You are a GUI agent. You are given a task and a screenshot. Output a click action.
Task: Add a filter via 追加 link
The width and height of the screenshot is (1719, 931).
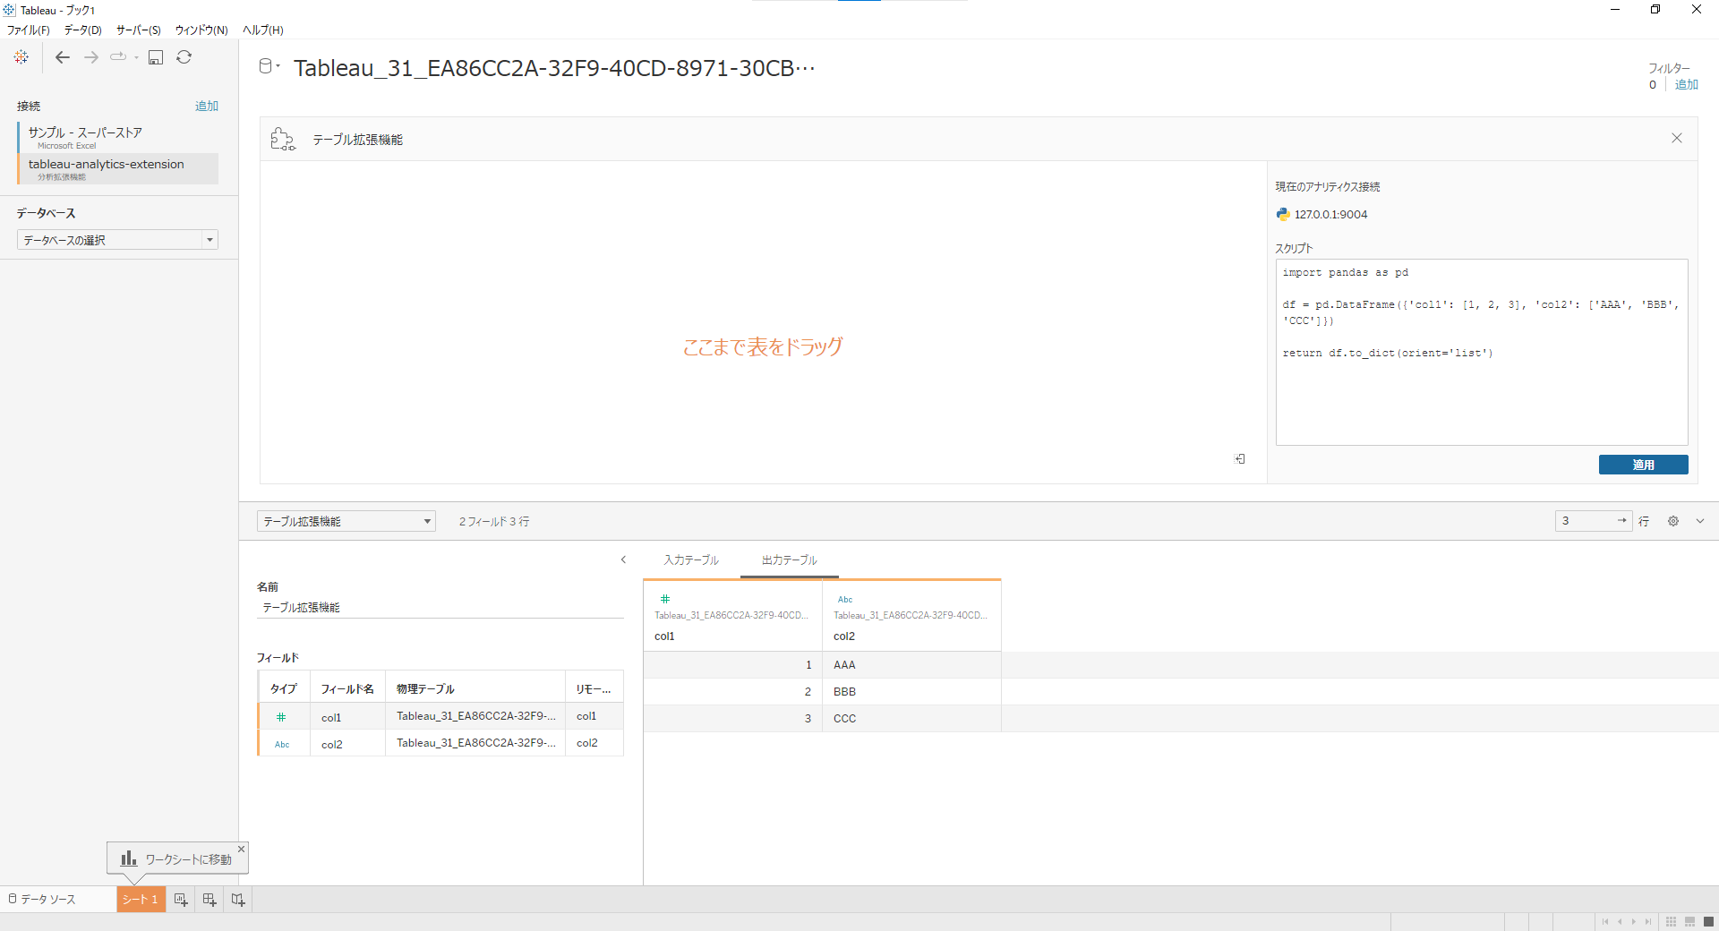coord(1687,84)
